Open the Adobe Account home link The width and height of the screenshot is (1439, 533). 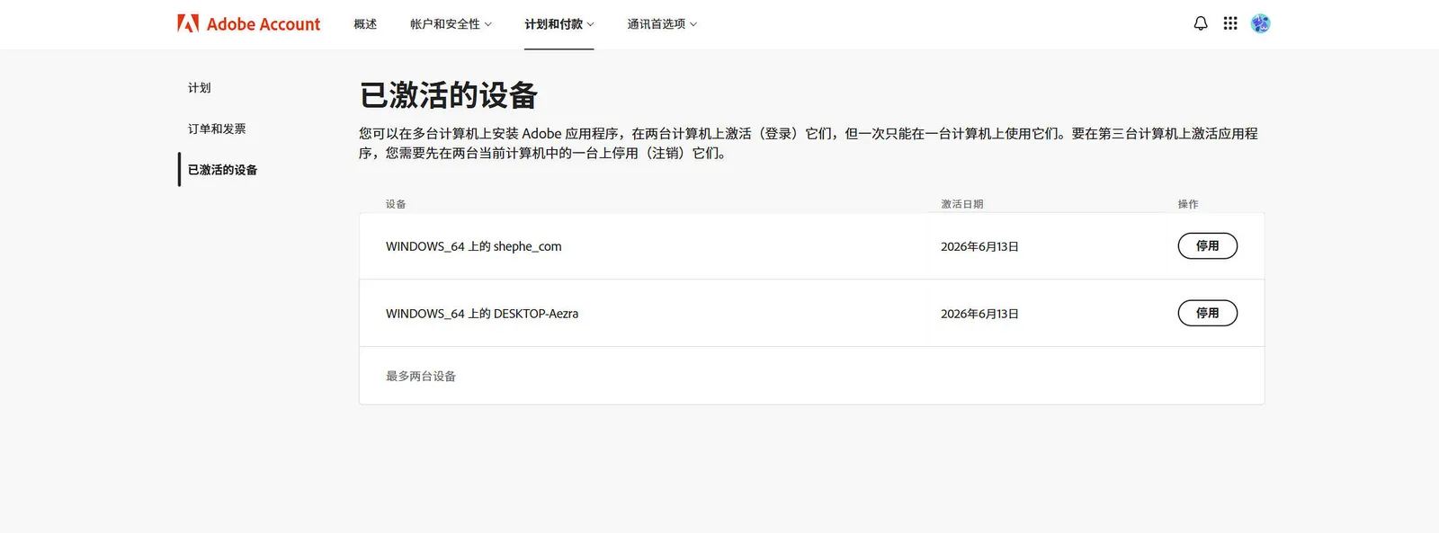tap(249, 23)
